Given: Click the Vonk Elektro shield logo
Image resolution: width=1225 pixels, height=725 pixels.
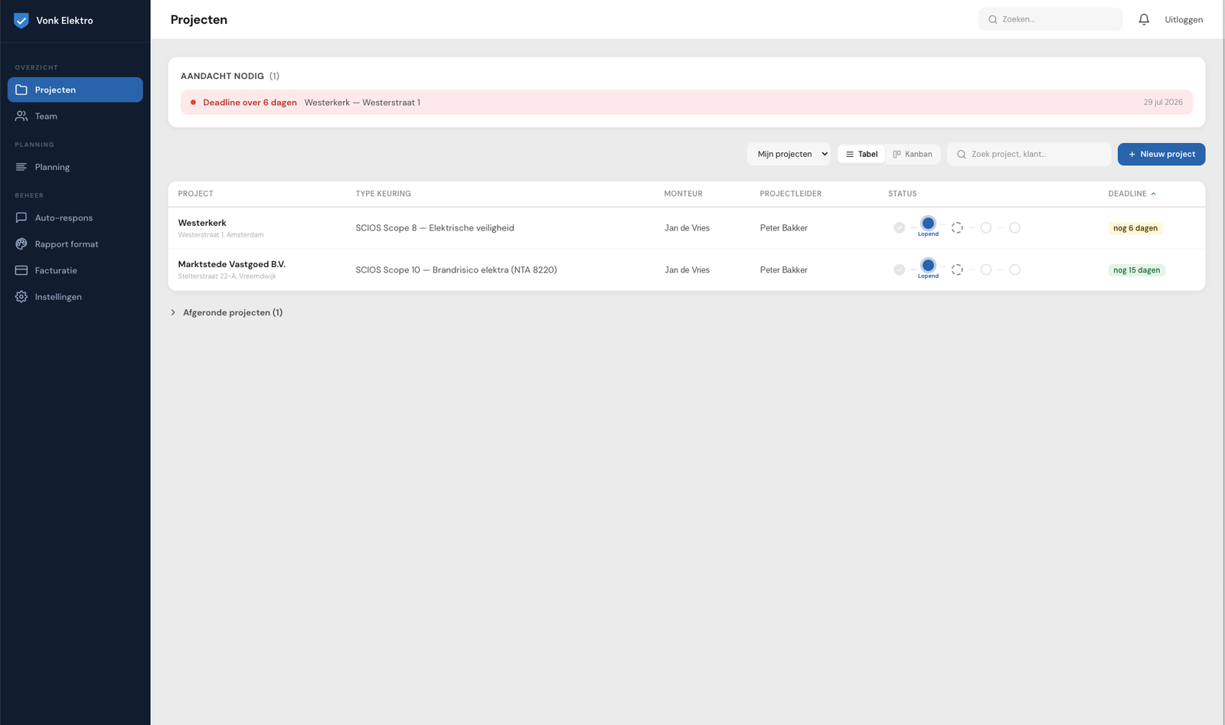Looking at the screenshot, I should tap(21, 21).
